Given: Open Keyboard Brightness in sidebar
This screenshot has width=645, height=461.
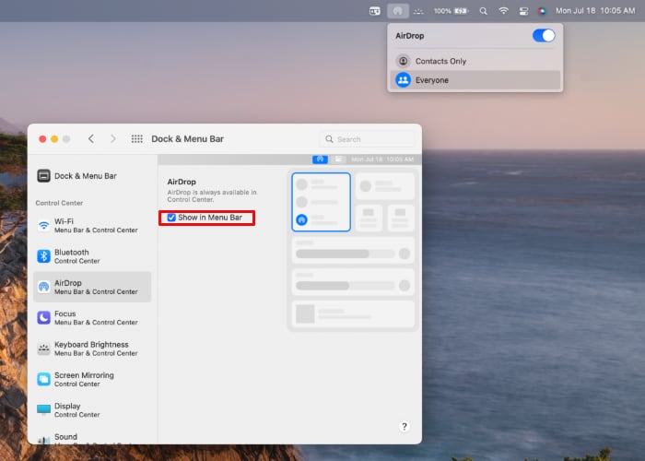Looking at the screenshot, I should pyautogui.click(x=92, y=349).
